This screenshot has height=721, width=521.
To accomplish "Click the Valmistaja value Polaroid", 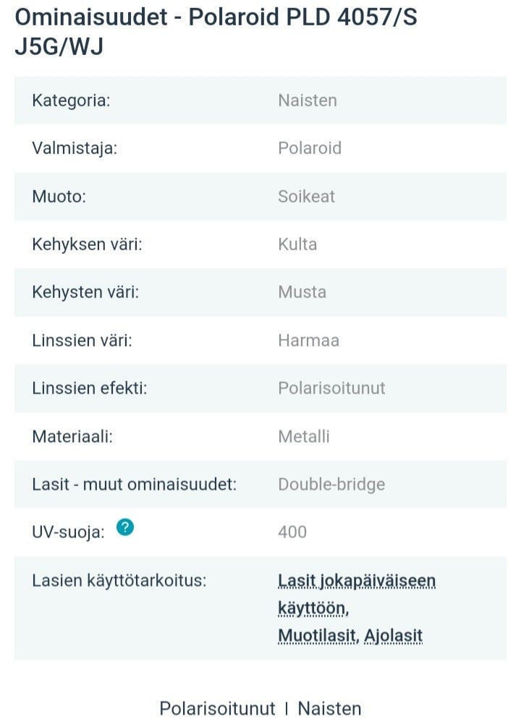I will 310,148.
